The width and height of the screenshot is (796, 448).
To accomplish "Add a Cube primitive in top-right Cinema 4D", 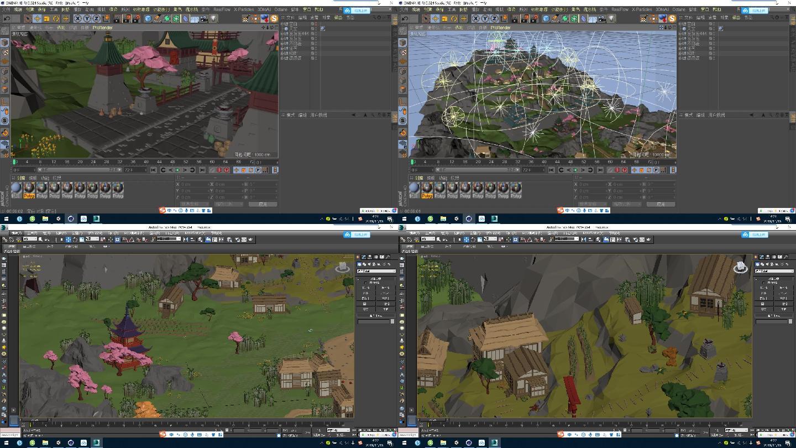I will tap(546, 18).
